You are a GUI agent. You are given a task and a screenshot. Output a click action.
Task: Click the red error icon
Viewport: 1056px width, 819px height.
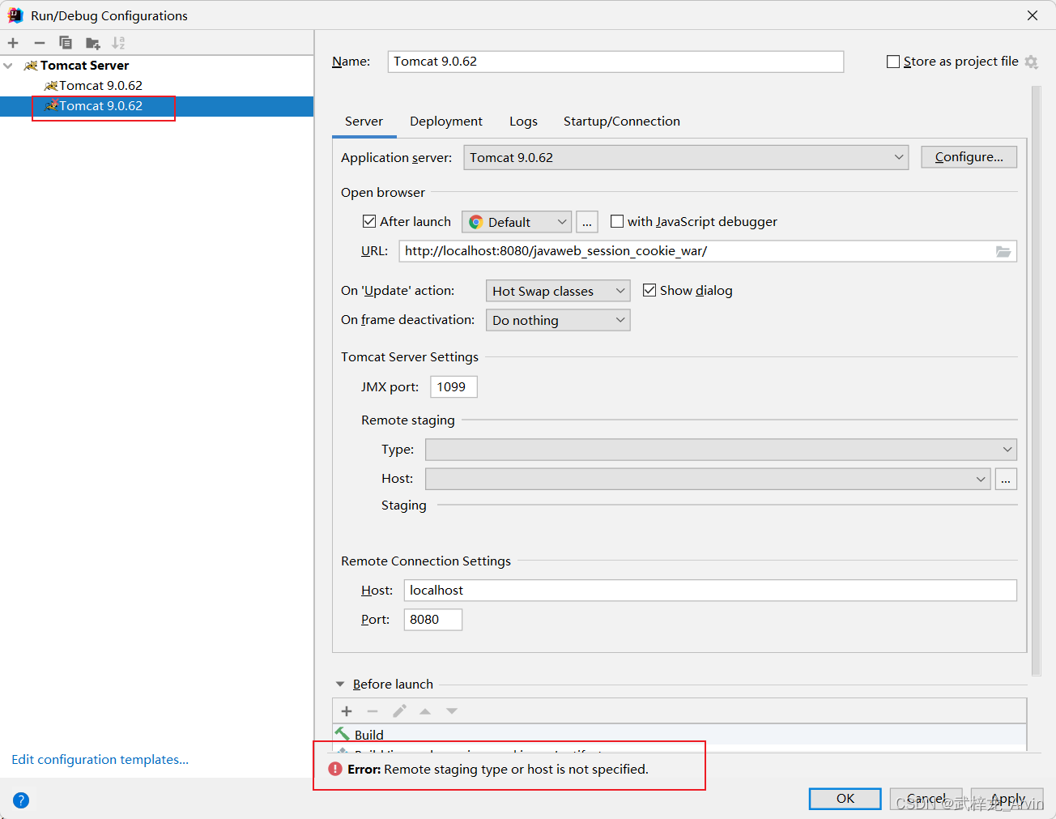tap(335, 769)
